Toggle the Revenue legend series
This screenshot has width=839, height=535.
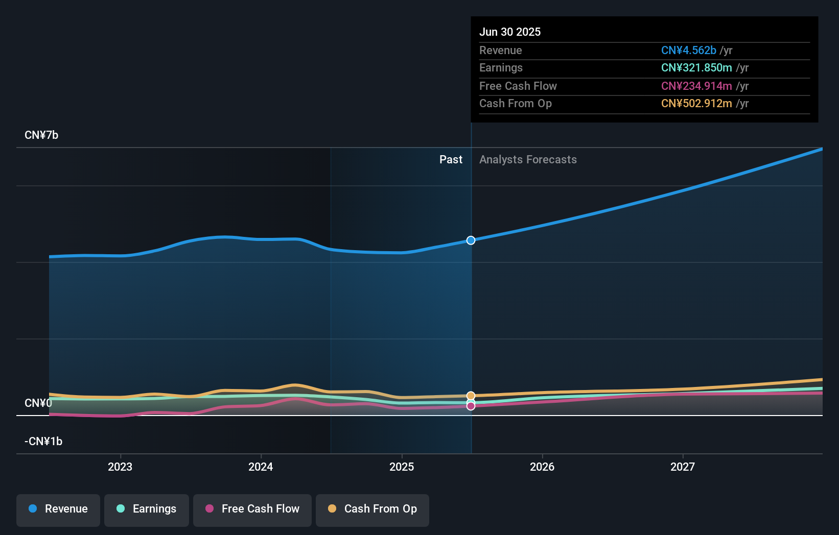click(x=58, y=510)
